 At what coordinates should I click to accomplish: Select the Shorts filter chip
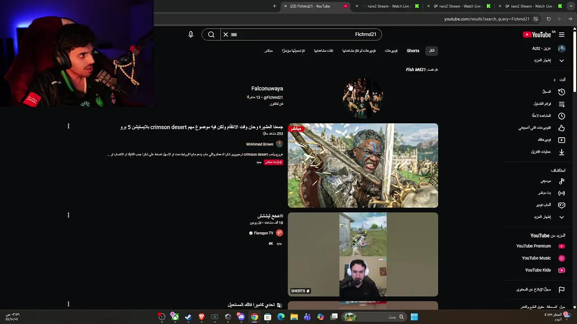tap(413, 51)
